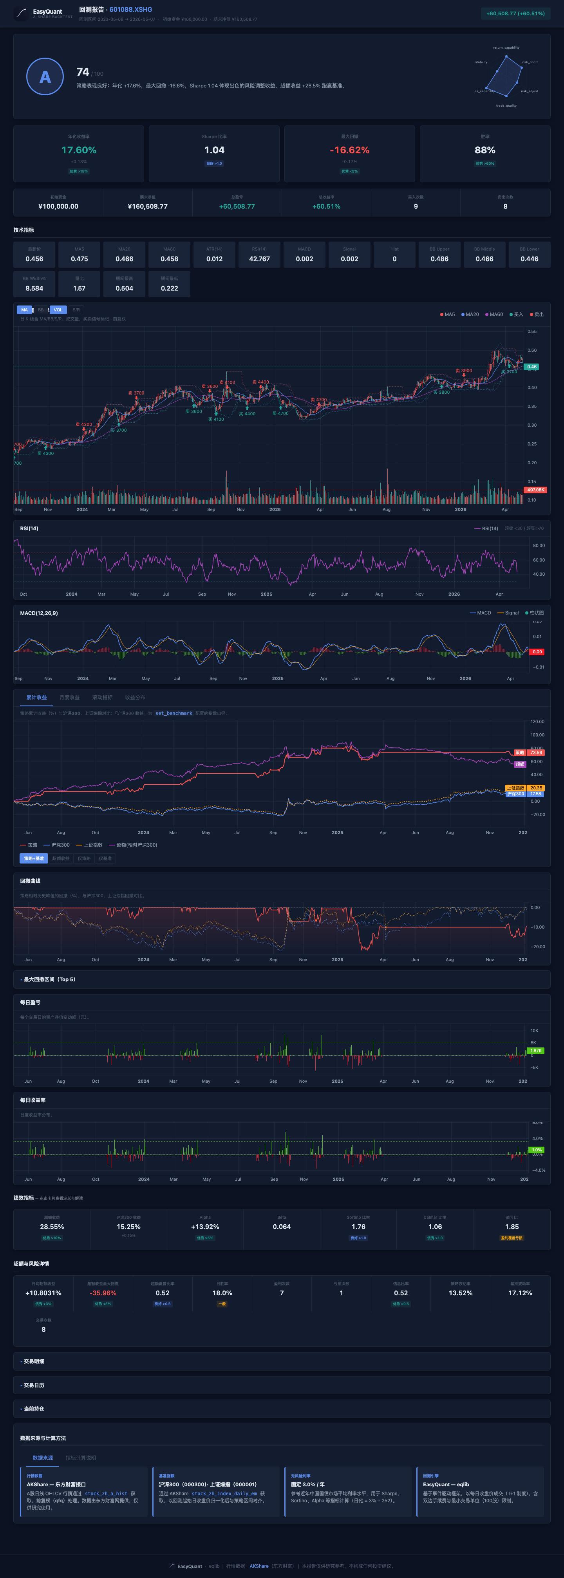Open the 601088.XSHG stock code link
Image resolution: width=564 pixels, height=1578 pixels.
pyautogui.click(x=130, y=9)
